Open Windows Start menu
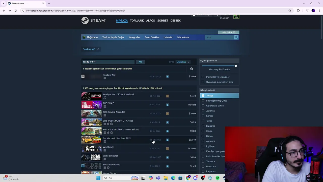The image size is (323, 182). pos(98,178)
